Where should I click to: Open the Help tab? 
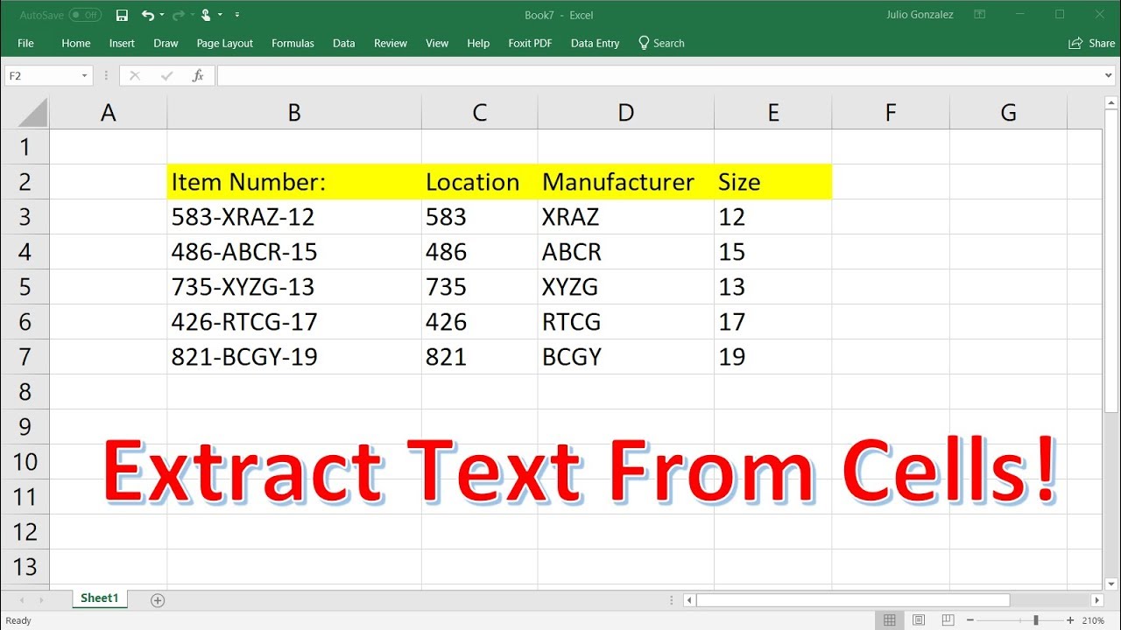(478, 43)
